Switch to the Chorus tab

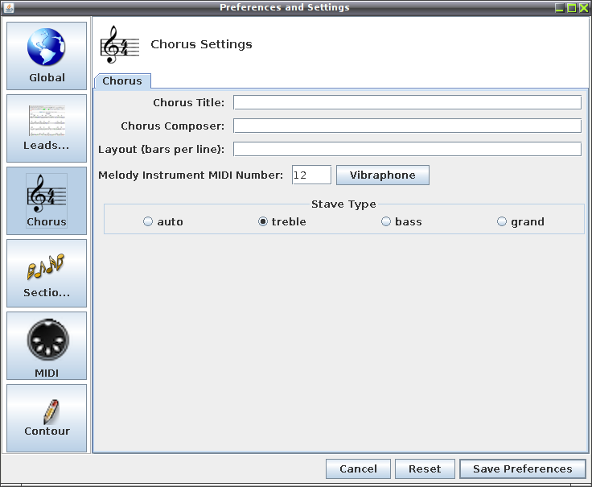122,80
